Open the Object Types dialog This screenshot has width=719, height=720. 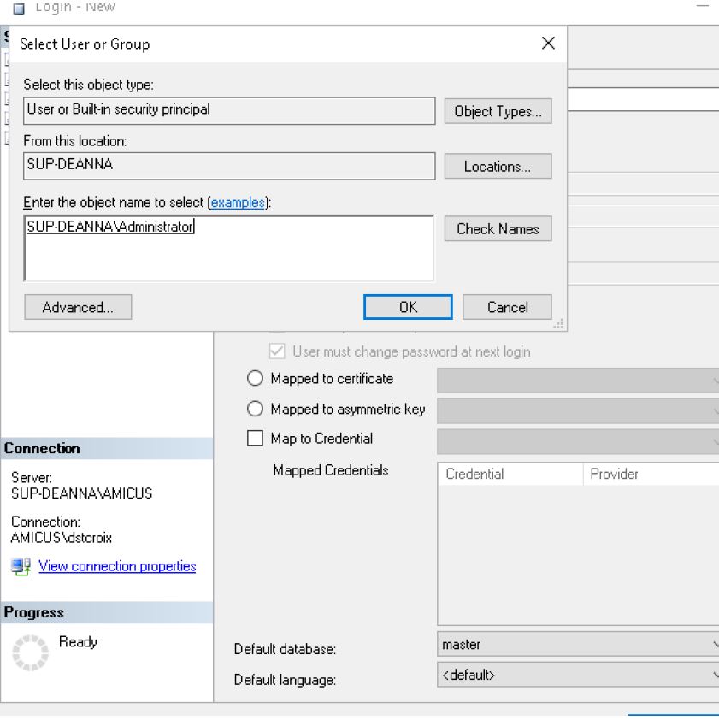click(498, 111)
